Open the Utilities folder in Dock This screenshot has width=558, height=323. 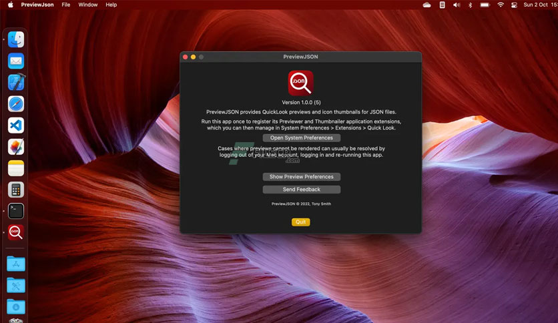click(x=16, y=285)
